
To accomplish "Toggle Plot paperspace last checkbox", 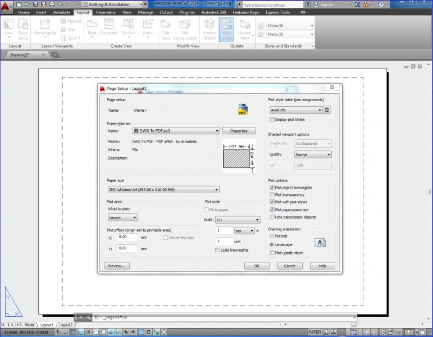I will click(x=272, y=210).
